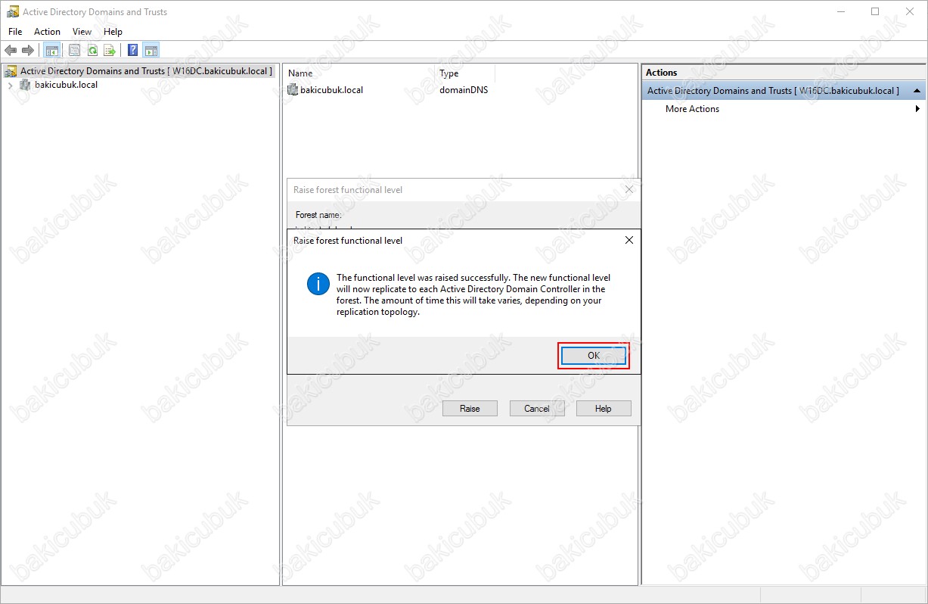Click OK in the success message
This screenshot has height=604, width=928.
594,356
